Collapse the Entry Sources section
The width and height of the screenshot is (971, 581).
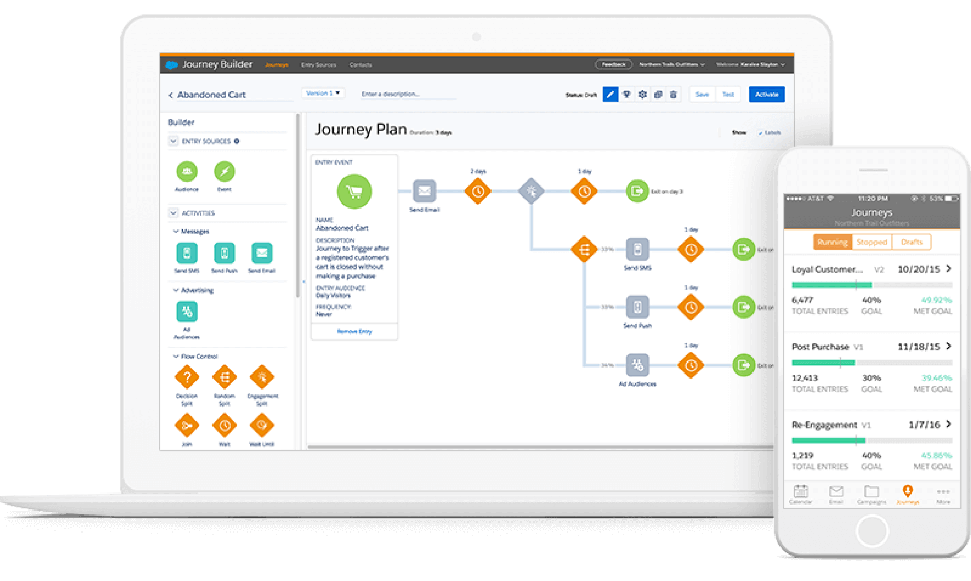[x=173, y=141]
